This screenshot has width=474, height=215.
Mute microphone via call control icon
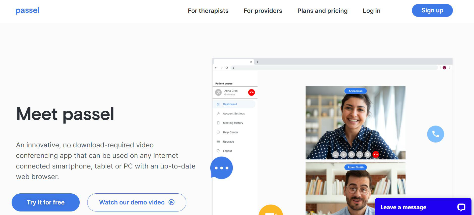coord(343,154)
